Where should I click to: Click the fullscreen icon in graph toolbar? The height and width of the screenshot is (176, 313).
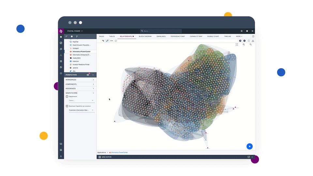(x=249, y=41)
